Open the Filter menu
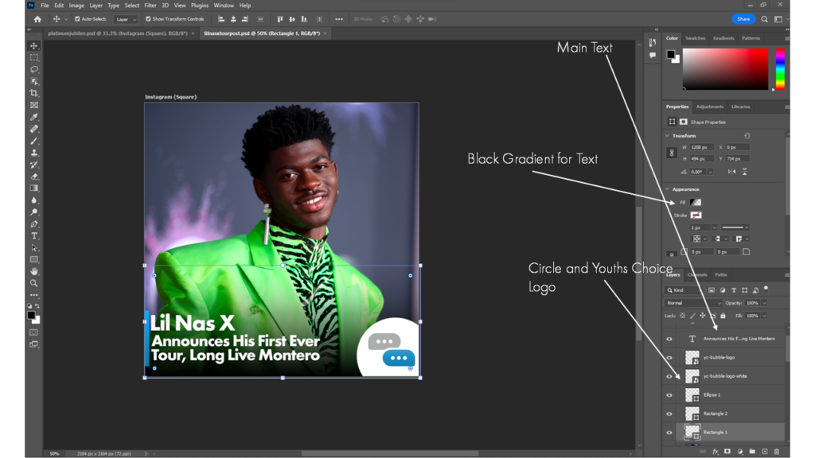 coord(150,6)
